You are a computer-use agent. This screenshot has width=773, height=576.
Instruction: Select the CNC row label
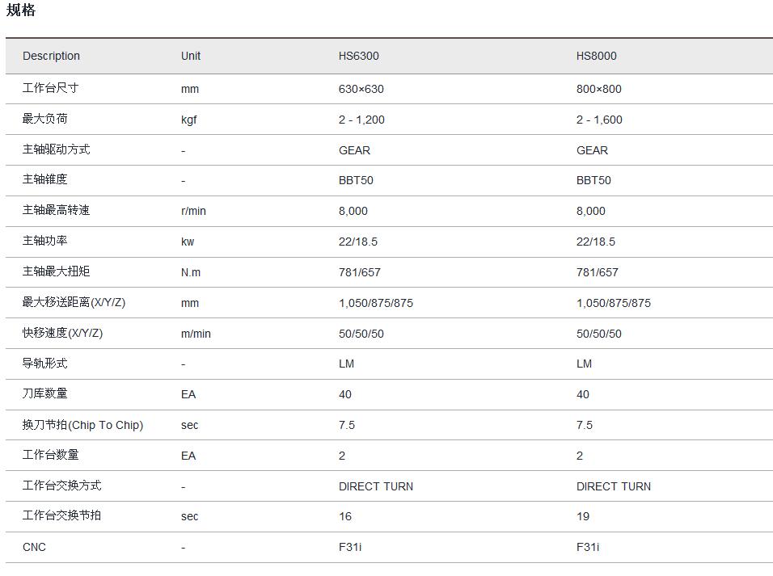34,547
